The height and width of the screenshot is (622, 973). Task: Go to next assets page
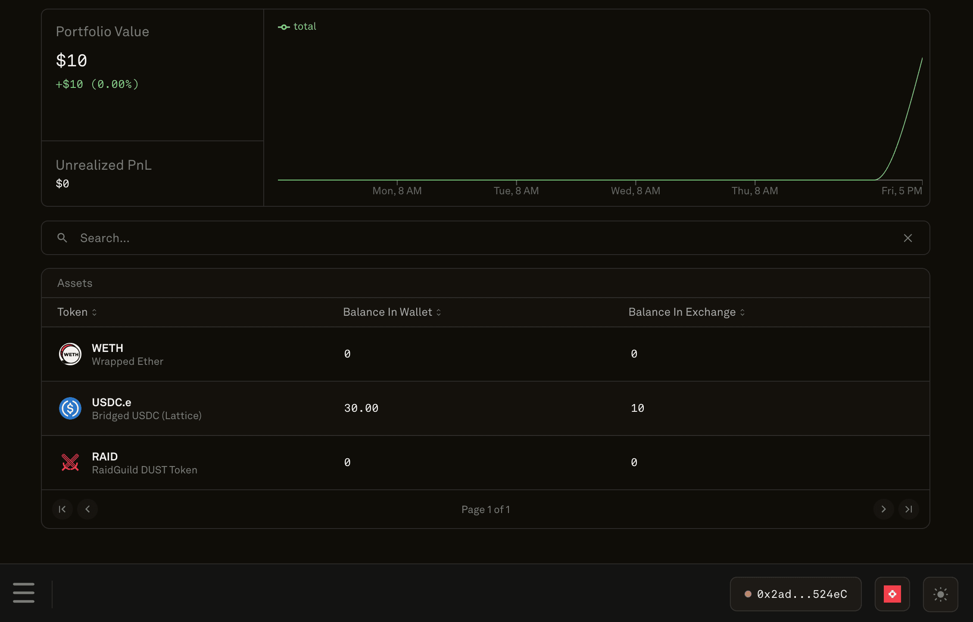pos(883,509)
